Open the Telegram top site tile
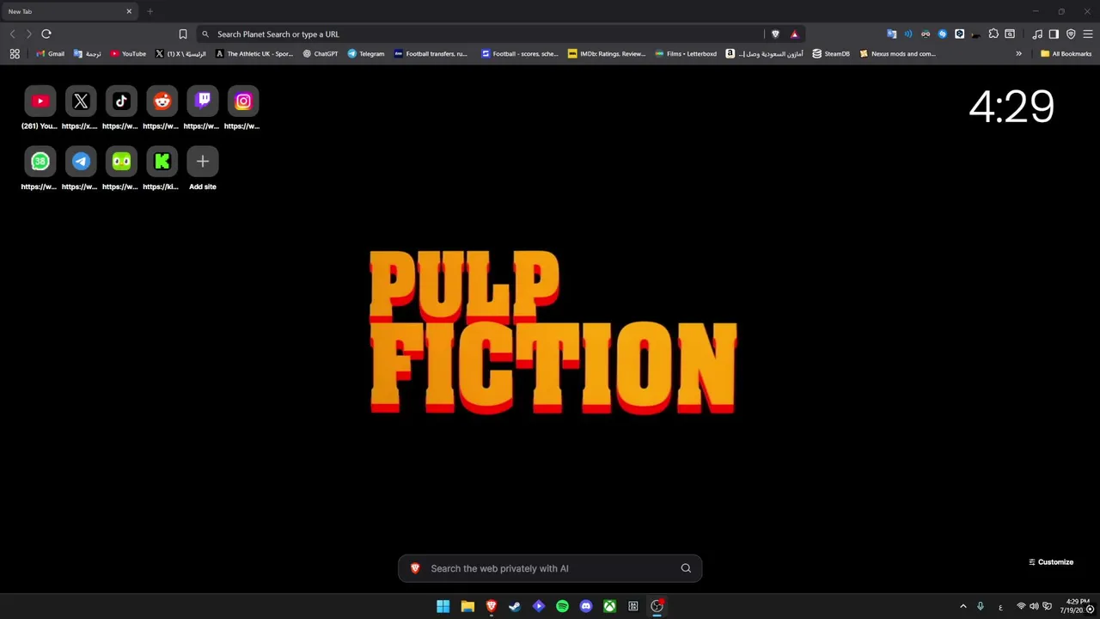 point(81,162)
